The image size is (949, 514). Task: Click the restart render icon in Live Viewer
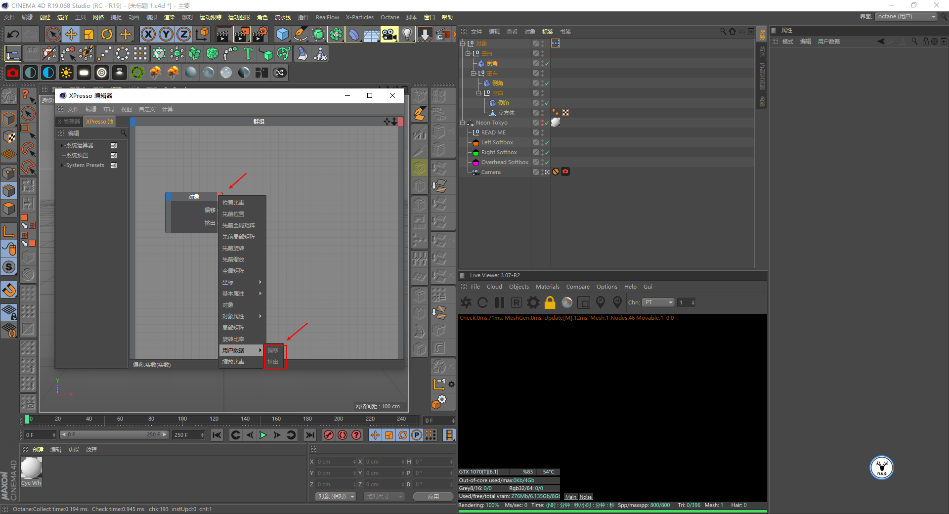pos(483,302)
